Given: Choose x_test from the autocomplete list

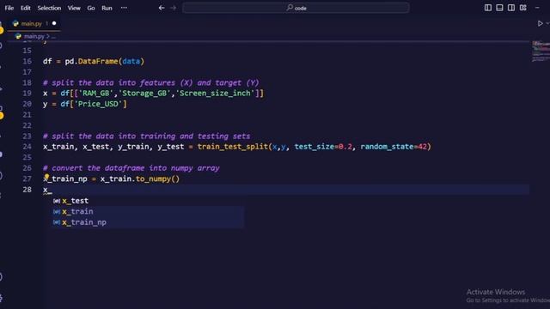Looking at the screenshot, I should pos(148,201).
